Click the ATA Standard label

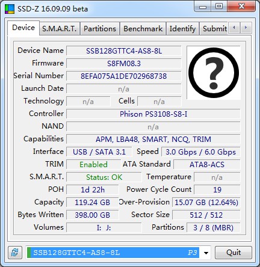pyautogui.click(x=147, y=164)
